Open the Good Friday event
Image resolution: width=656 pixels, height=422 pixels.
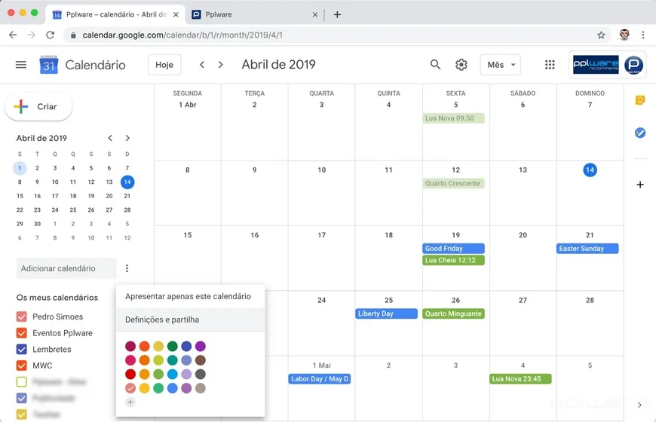click(x=453, y=249)
